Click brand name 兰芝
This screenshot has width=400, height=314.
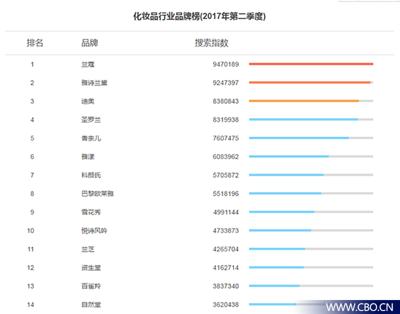pyautogui.click(x=88, y=249)
